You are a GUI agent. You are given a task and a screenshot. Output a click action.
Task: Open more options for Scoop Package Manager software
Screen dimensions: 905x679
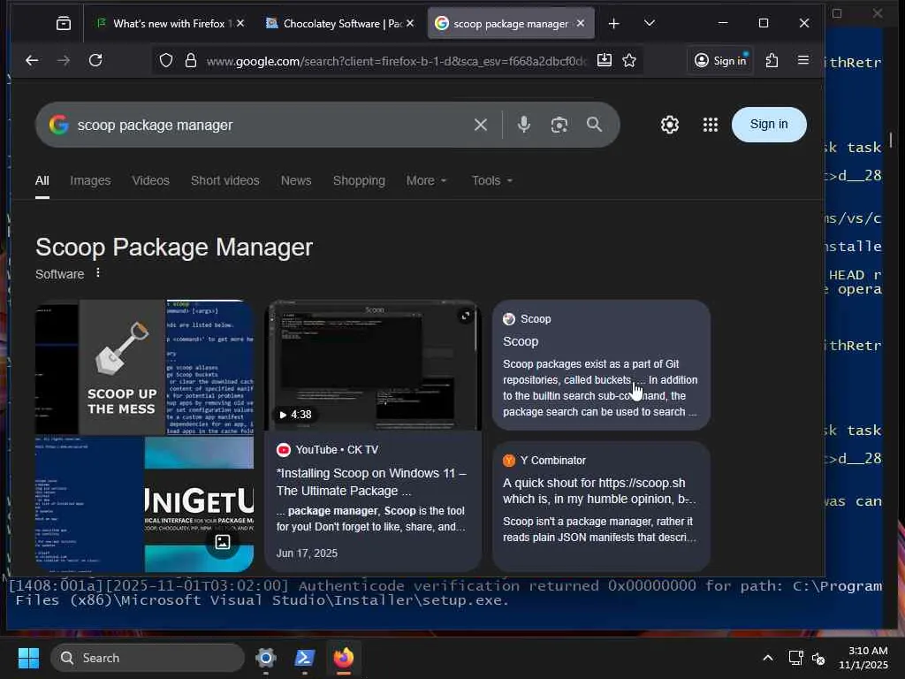coord(98,272)
